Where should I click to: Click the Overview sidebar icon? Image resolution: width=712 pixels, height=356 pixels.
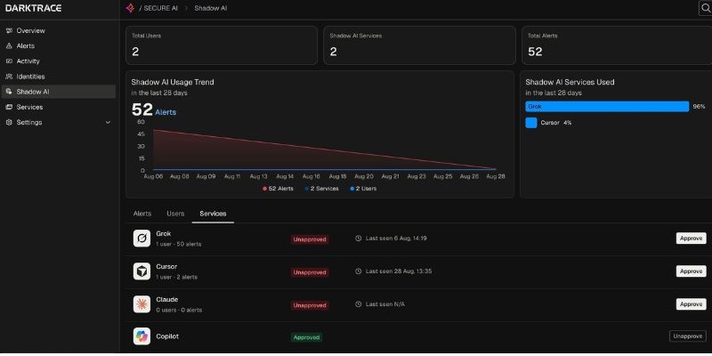click(9, 31)
